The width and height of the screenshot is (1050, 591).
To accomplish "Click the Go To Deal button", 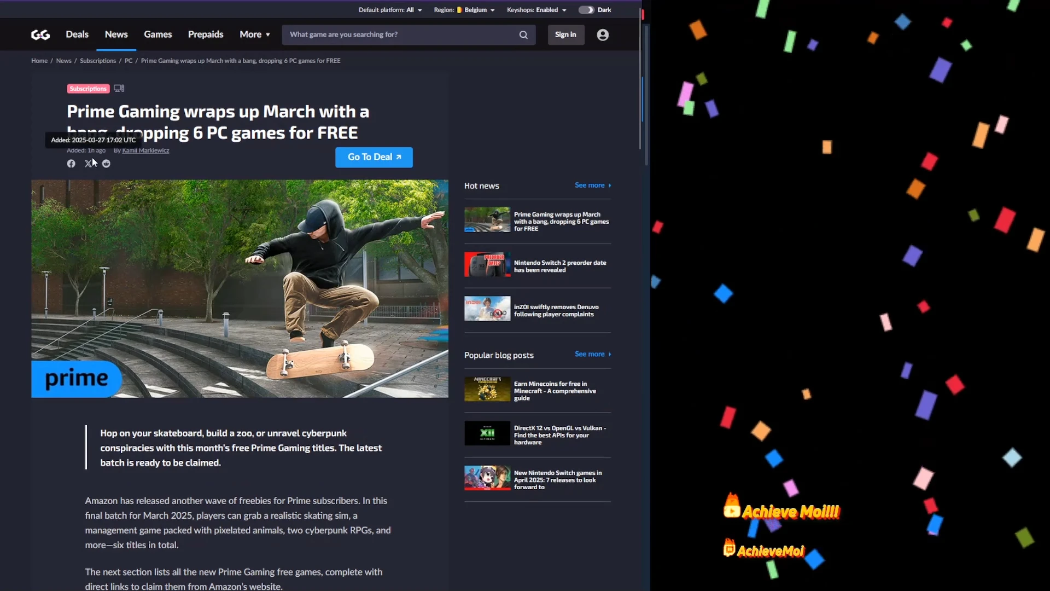I will click(x=374, y=157).
